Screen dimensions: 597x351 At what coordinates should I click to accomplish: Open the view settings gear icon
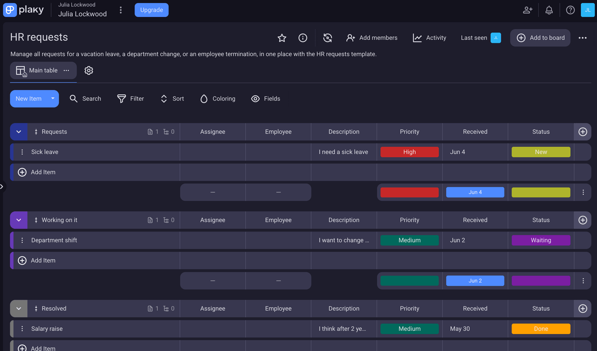click(x=89, y=71)
